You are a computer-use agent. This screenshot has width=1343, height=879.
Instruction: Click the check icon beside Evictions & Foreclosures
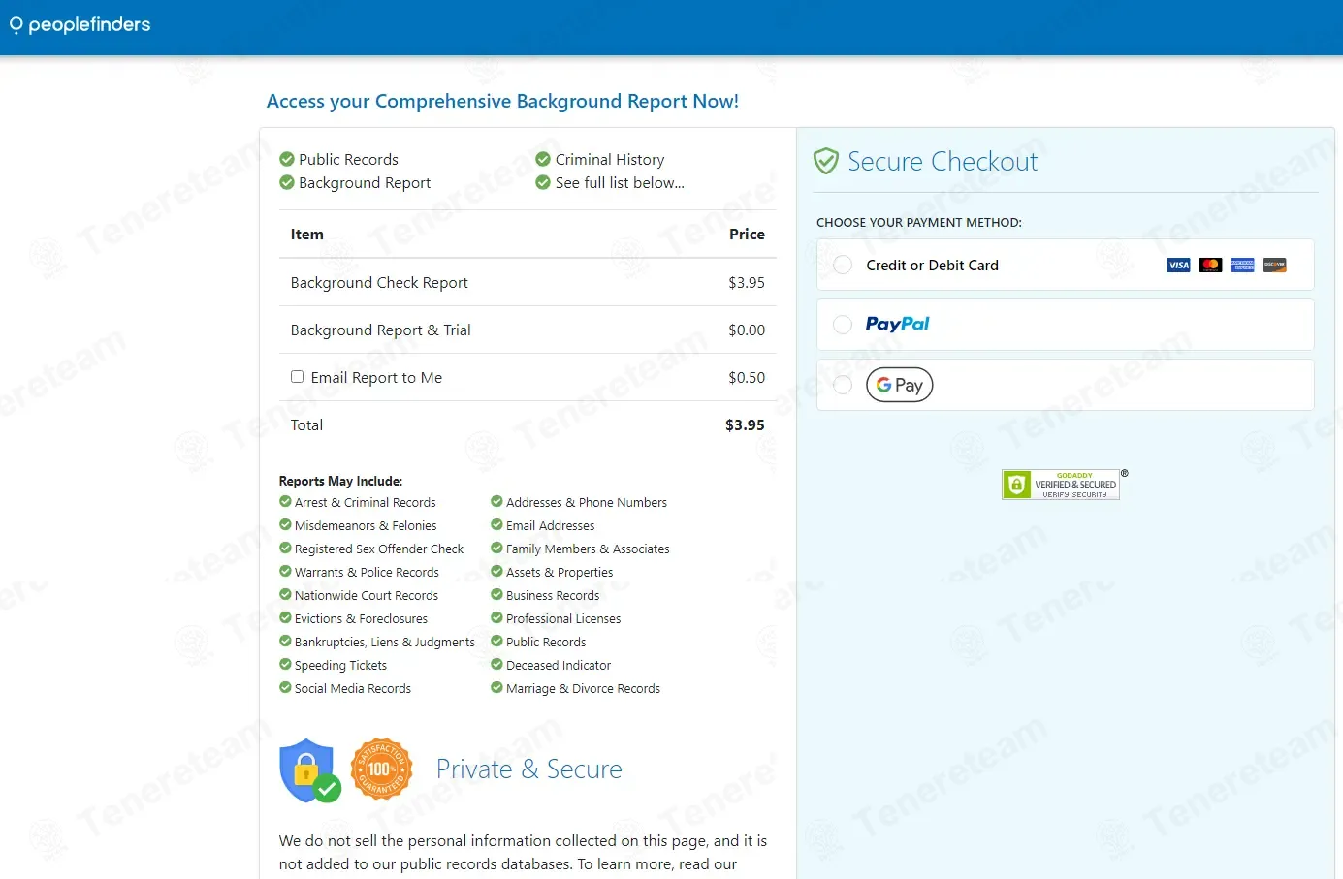pos(285,618)
